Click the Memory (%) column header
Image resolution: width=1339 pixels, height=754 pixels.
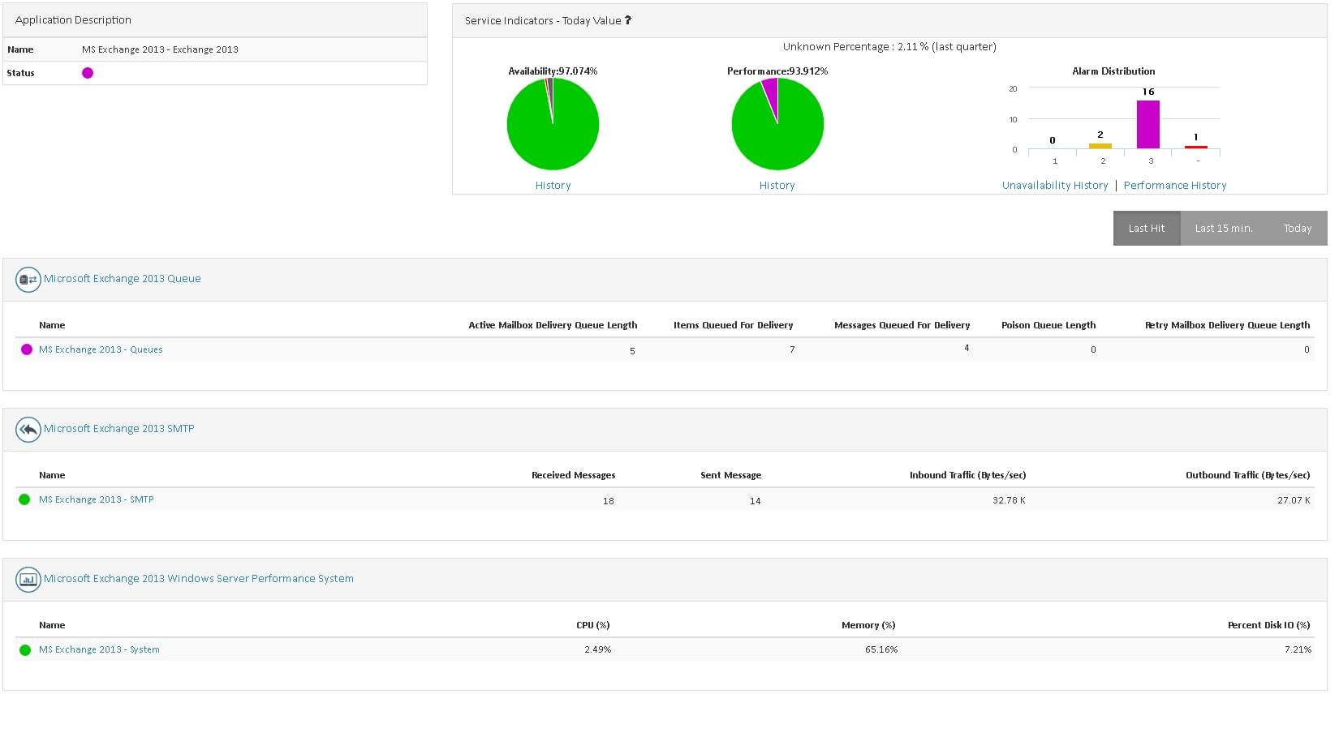point(868,625)
